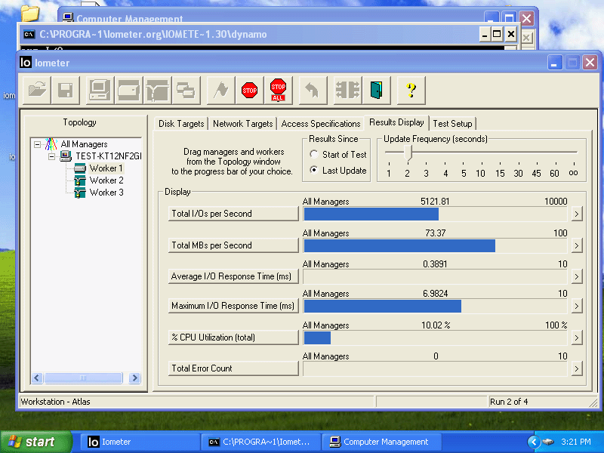This screenshot has width=604, height=453.
Task: Switch to Test Setup tab
Action: [452, 124]
